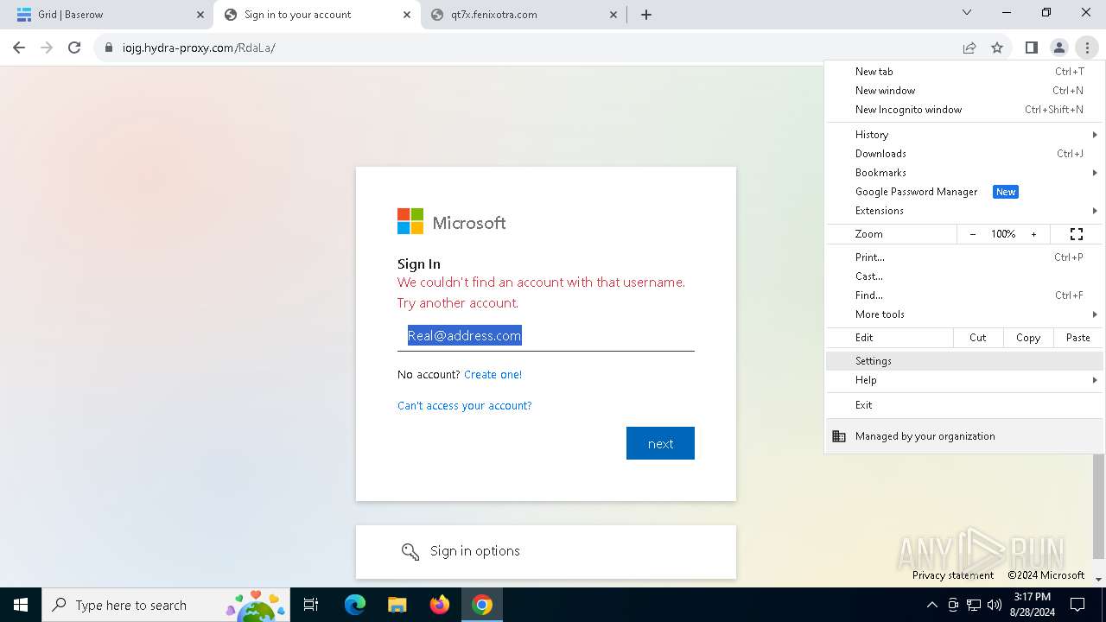The image size is (1106, 622).
Task: Click Managed by your organization
Action: coord(964,436)
